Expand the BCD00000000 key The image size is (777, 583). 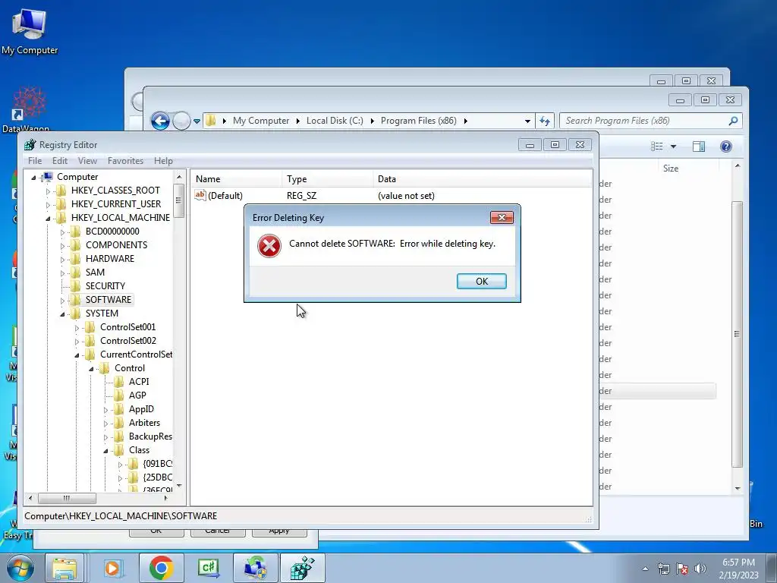point(62,232)
